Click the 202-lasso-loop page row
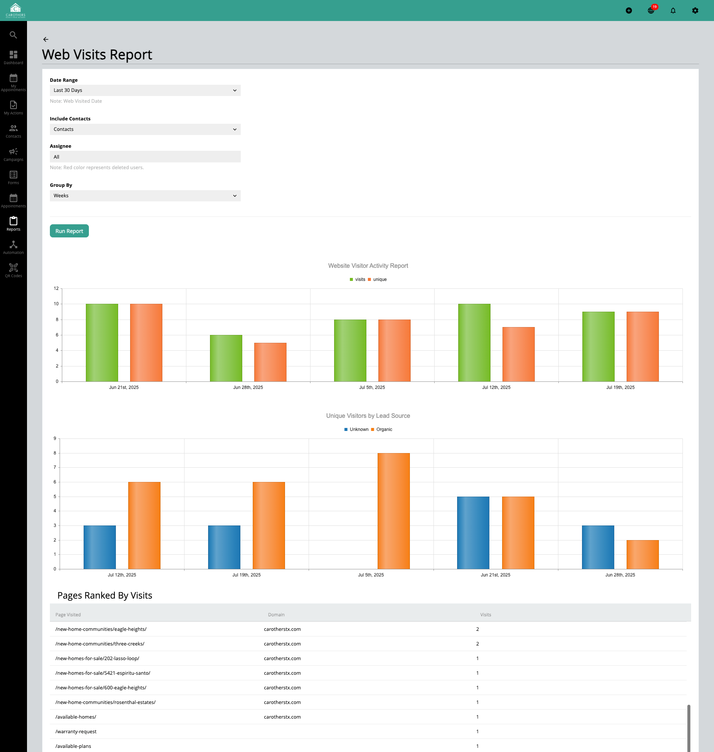The width and height of the screenshot is (714, 752). coord(368,658)
